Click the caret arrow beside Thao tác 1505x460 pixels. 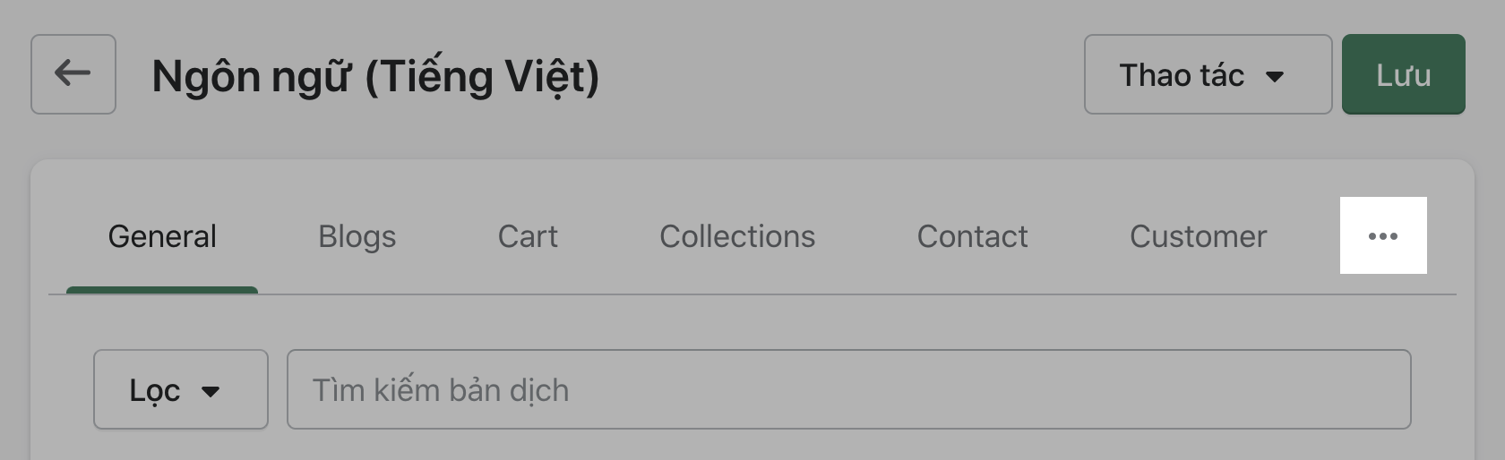(1275, 77)
